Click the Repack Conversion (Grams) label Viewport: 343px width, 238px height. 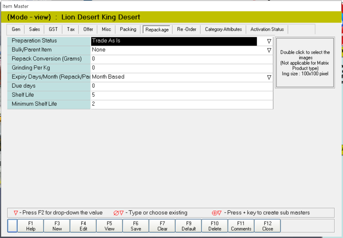point(47,59)
